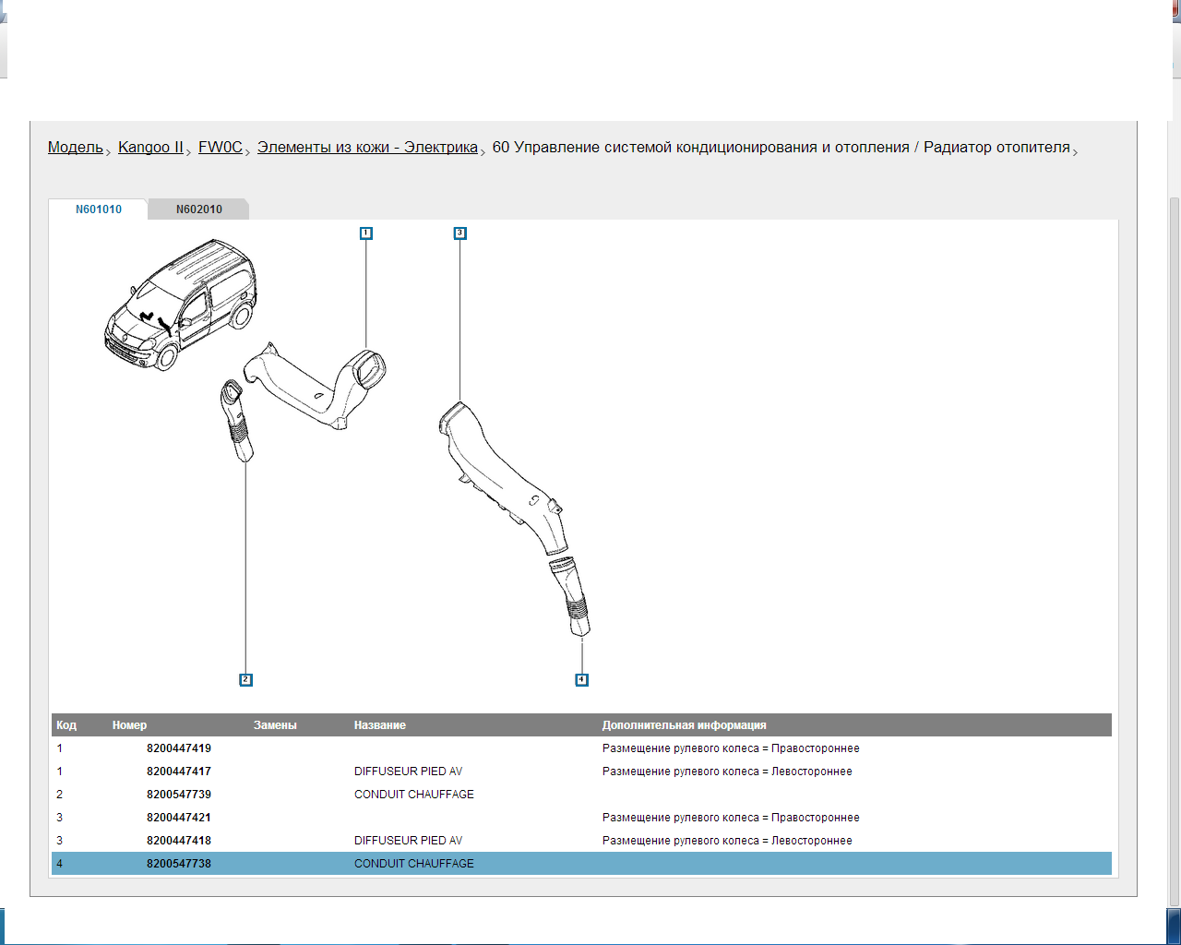Image resolution: width=1181 pixels, height=945 pixels.
Task: Select the N601010 tab
Action: click(98, 209)
